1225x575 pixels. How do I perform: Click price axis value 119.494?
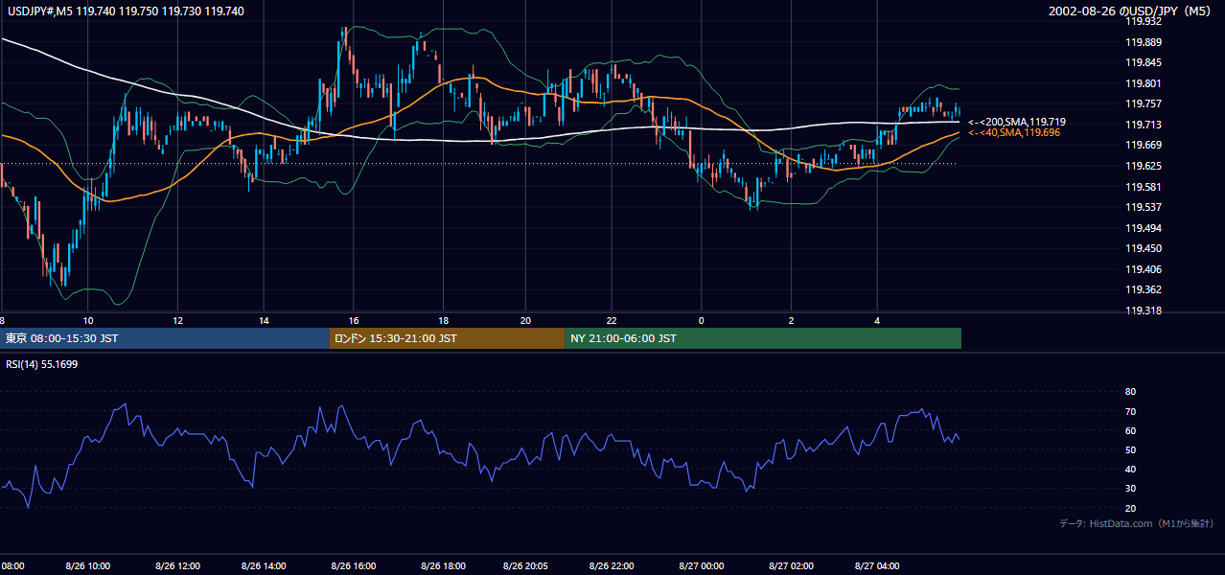click(x=1143, y=228)
